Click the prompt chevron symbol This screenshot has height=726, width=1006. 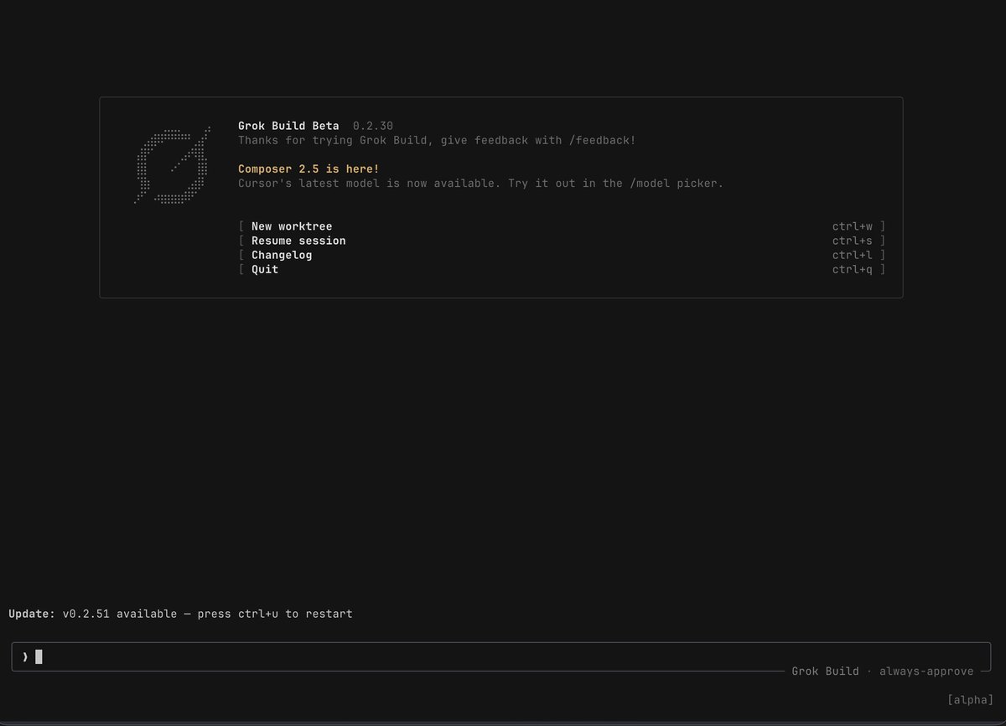point(25,656)
